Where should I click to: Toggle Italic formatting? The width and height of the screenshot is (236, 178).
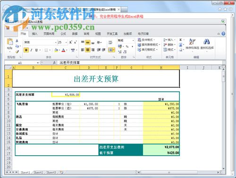click(31, 50)
